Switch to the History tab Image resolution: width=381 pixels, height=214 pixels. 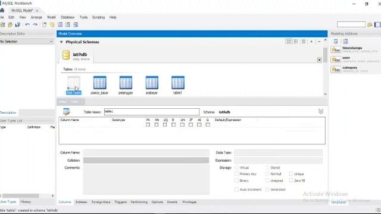pyautogui.click(x=26, y=202)
